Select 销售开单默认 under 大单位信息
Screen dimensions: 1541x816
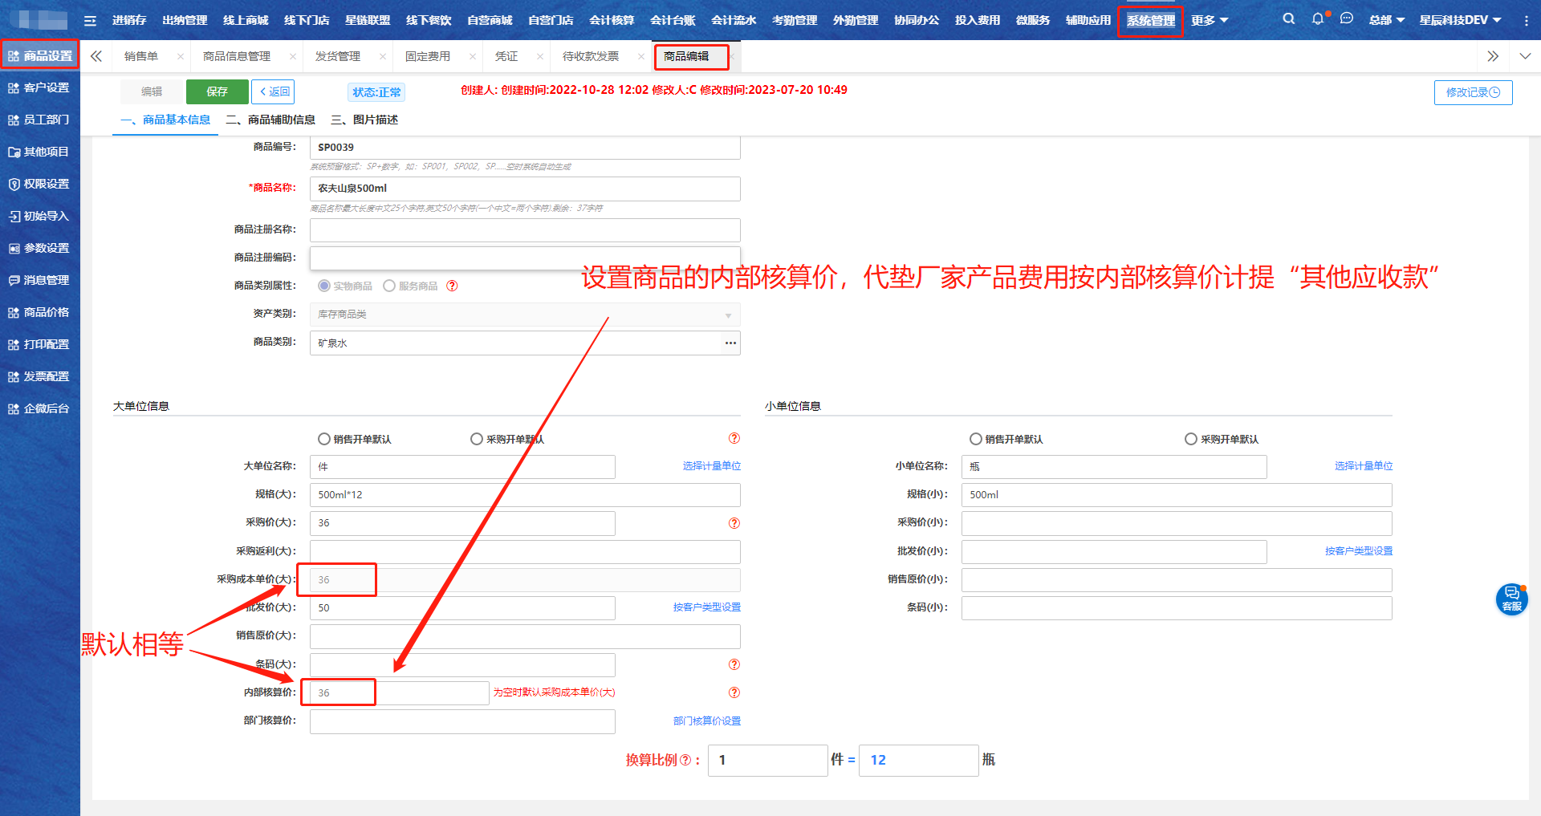point(324,439)
